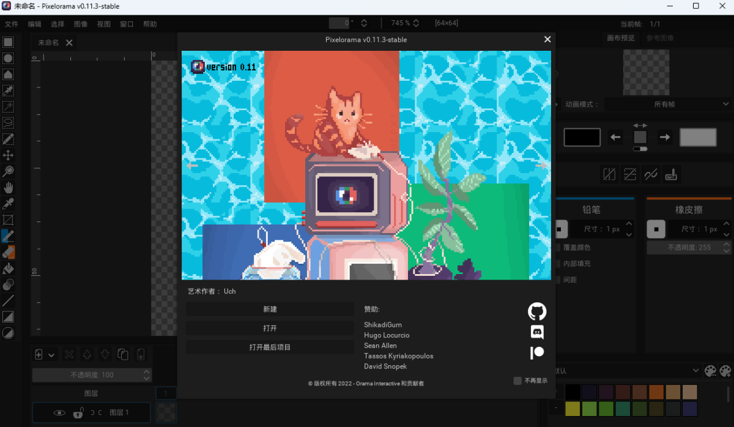Select the Bucket fill tool

click(x=7, y=268)
